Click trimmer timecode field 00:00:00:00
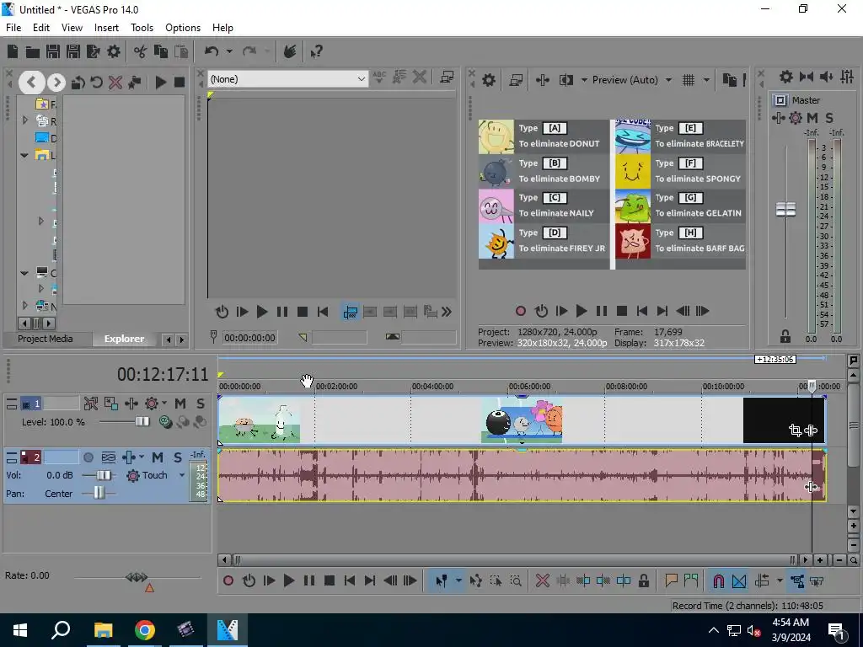The height and width of the screenshot is (647, 863). tap(249, 338)
